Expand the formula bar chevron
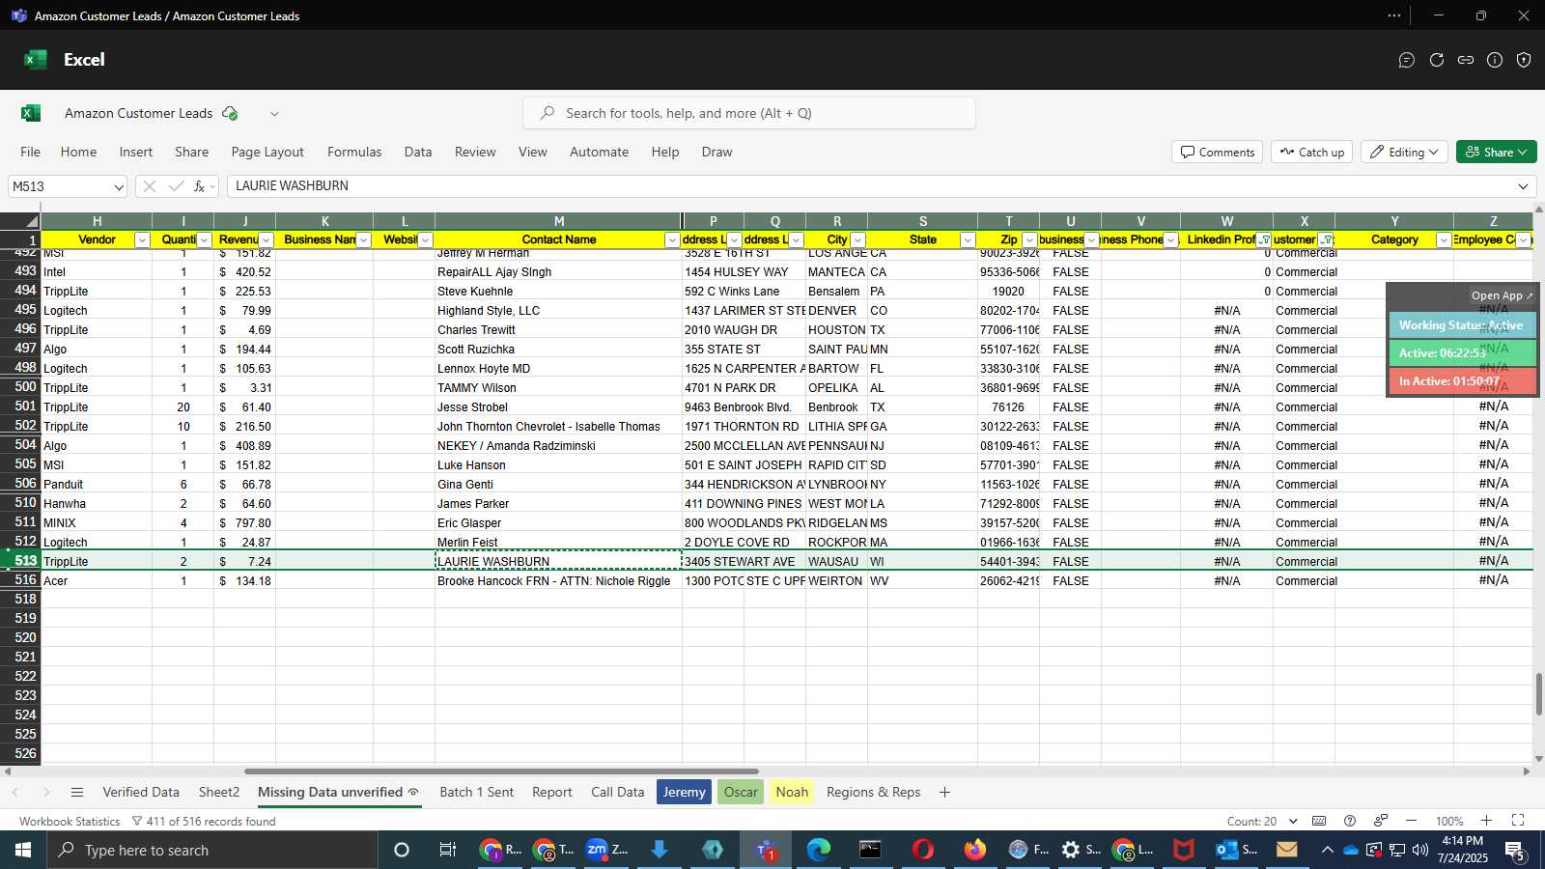 (1523, 186)
